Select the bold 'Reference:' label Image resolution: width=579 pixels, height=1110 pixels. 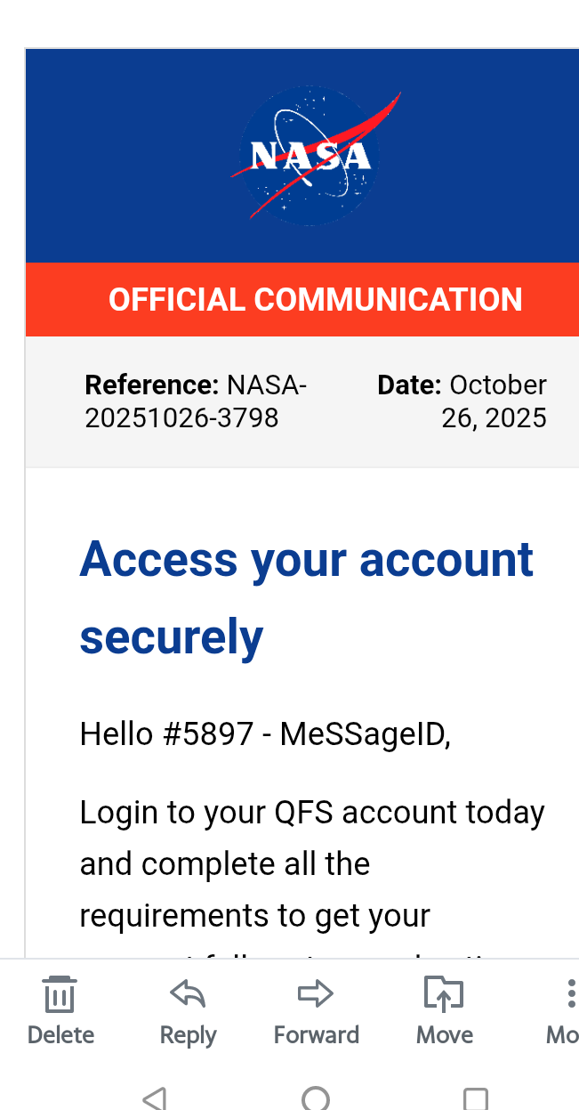[151, 385]
